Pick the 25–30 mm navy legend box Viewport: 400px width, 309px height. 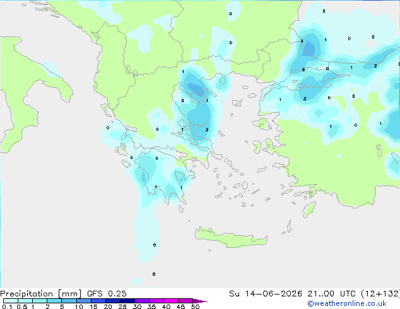127,301
